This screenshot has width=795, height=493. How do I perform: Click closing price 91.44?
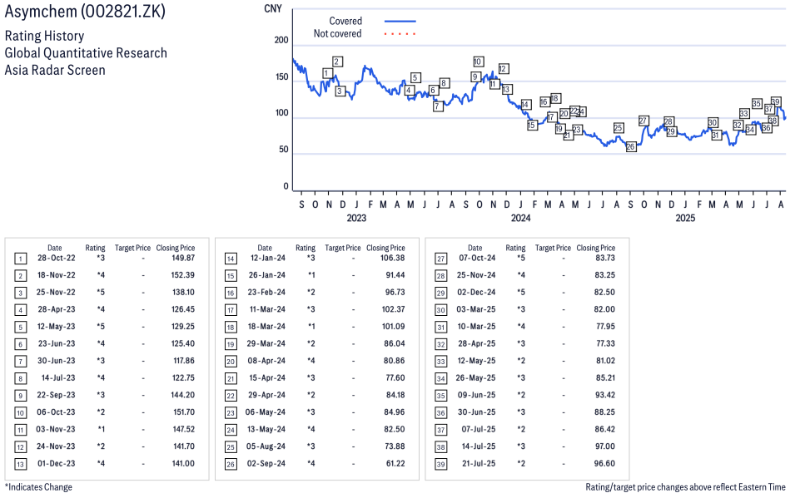pyautogui.click(x=395, y=275)
